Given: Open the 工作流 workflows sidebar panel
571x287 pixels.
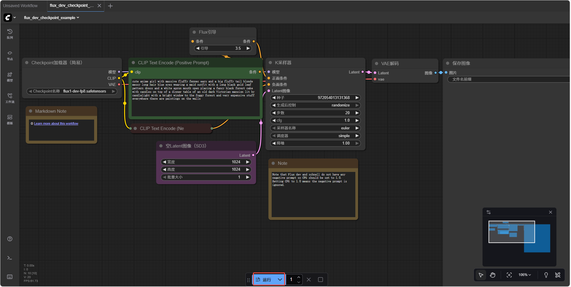Looking at the screenshot, I should (x=10, y=98).
